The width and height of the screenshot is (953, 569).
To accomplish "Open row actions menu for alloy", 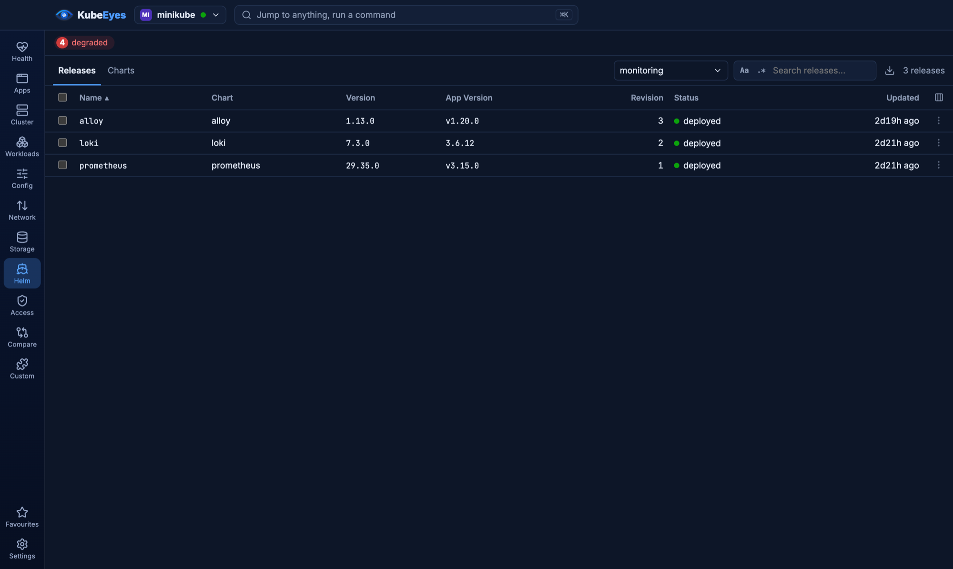I will point(939,121).
